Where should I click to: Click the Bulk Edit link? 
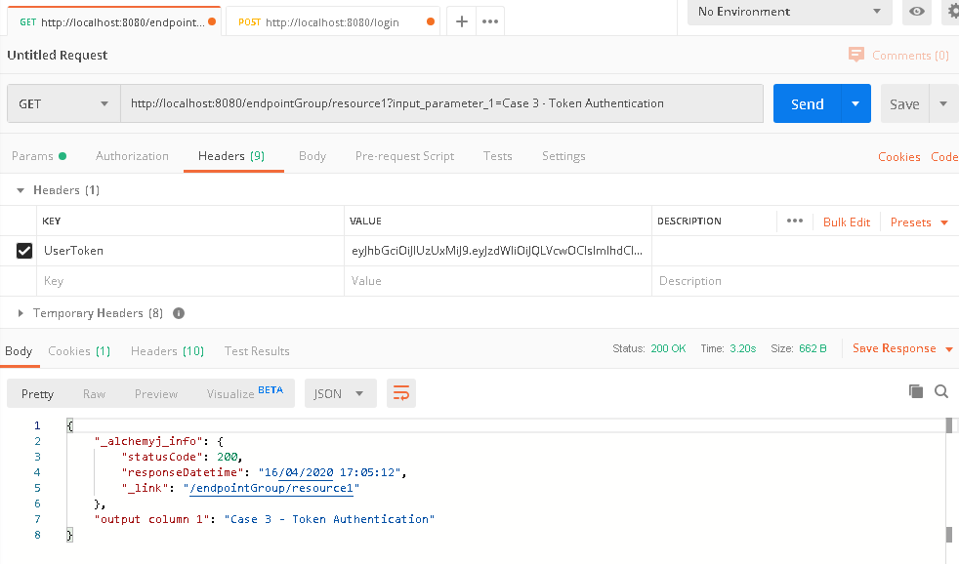click(846, 222)
